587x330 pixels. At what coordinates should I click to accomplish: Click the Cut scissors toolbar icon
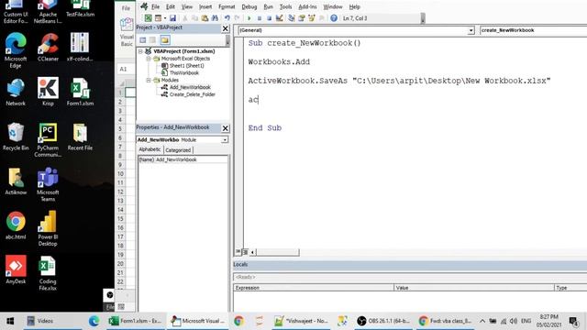pos(184,18)
